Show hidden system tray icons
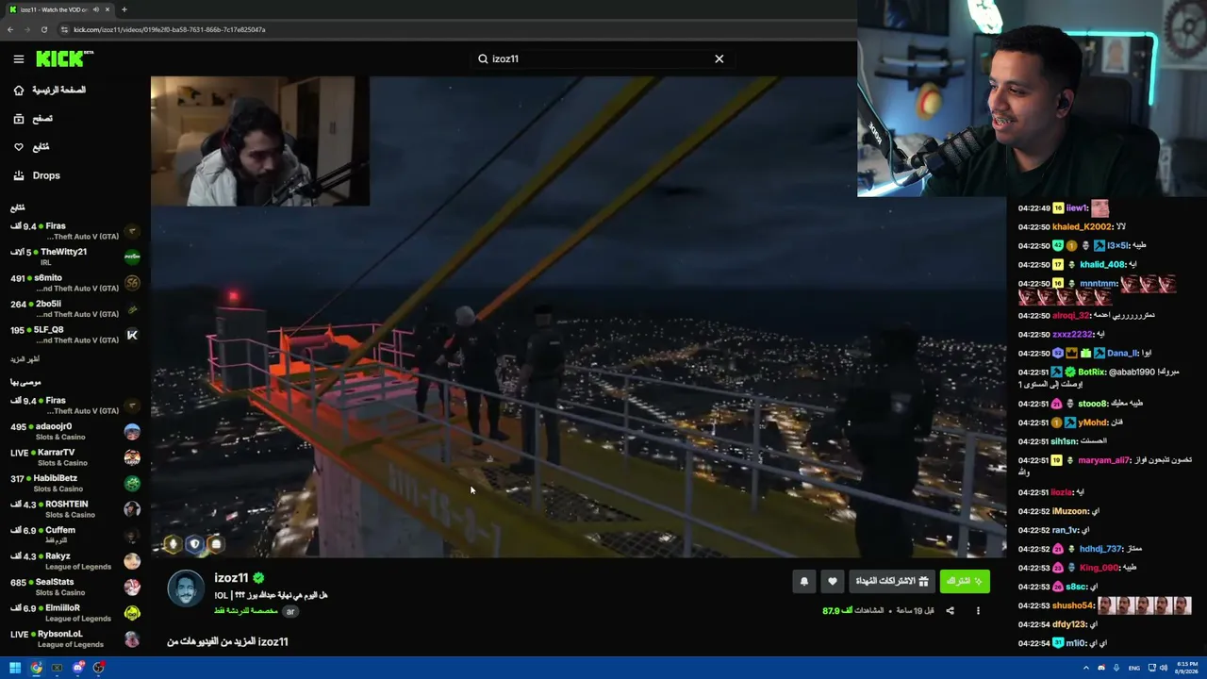 (1085, 668)
